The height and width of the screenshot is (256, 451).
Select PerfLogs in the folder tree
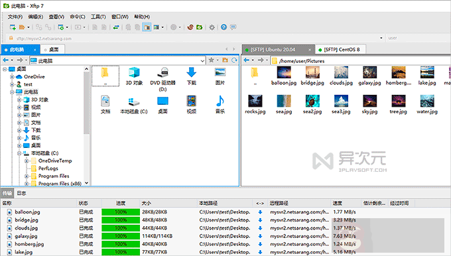48,168
